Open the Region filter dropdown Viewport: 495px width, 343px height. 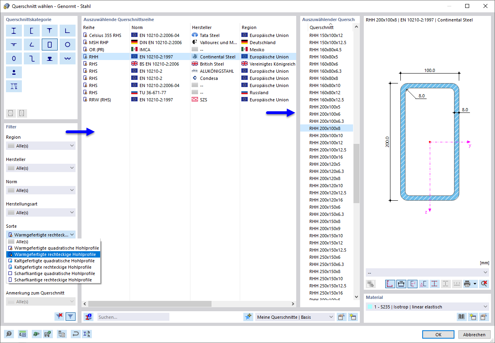pyautogui.click(x=41, y=146)
